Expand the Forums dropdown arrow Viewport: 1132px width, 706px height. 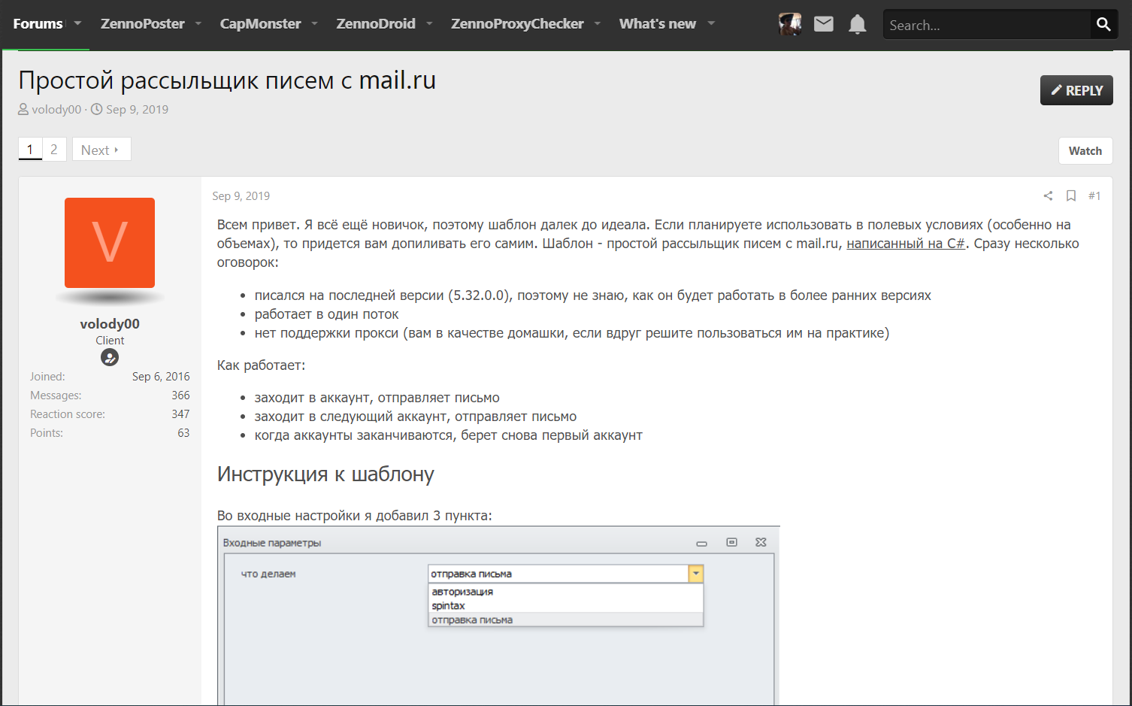coord(77,23)
